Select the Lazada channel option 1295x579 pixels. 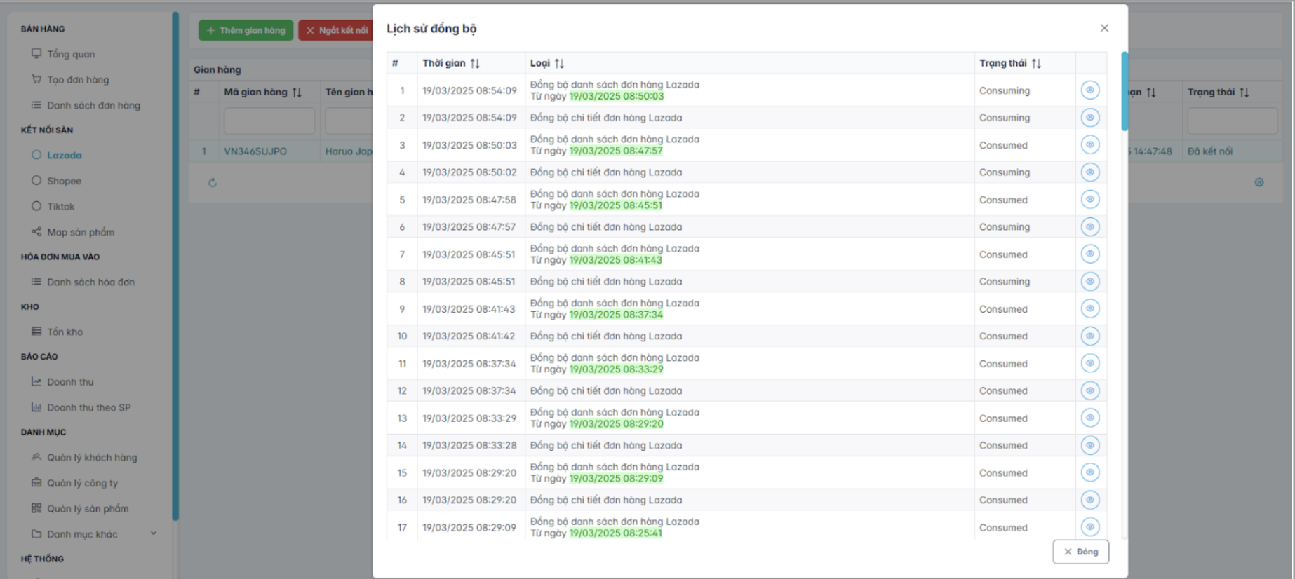click(x=64, y=156)
